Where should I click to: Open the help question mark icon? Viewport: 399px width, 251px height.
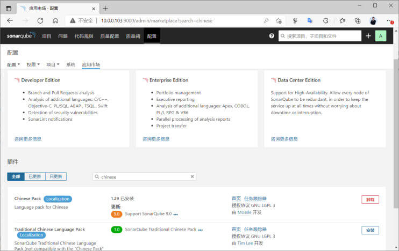tap(272, 36)
